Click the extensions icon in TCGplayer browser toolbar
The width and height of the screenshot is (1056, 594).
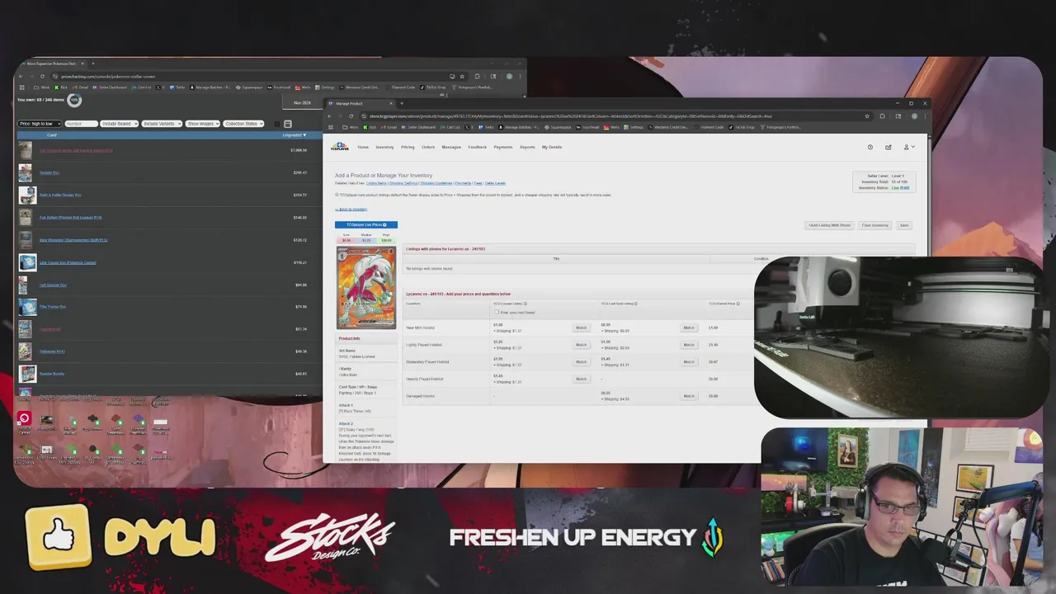[883, 116]
